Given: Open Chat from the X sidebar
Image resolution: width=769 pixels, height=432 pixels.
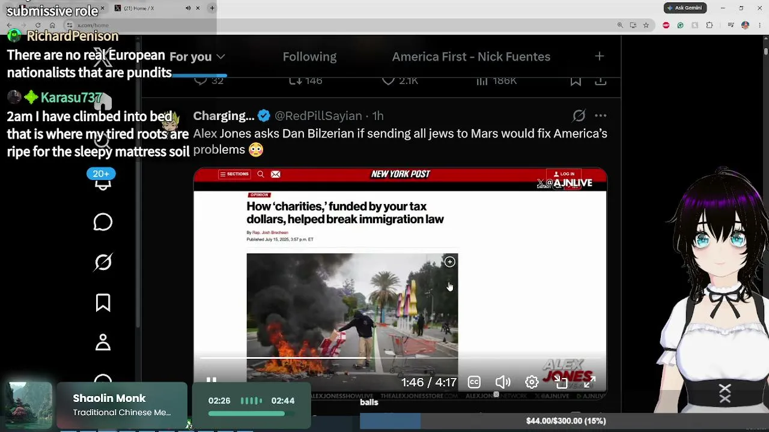Looking at the screenshot, I should tap(103, 222).
